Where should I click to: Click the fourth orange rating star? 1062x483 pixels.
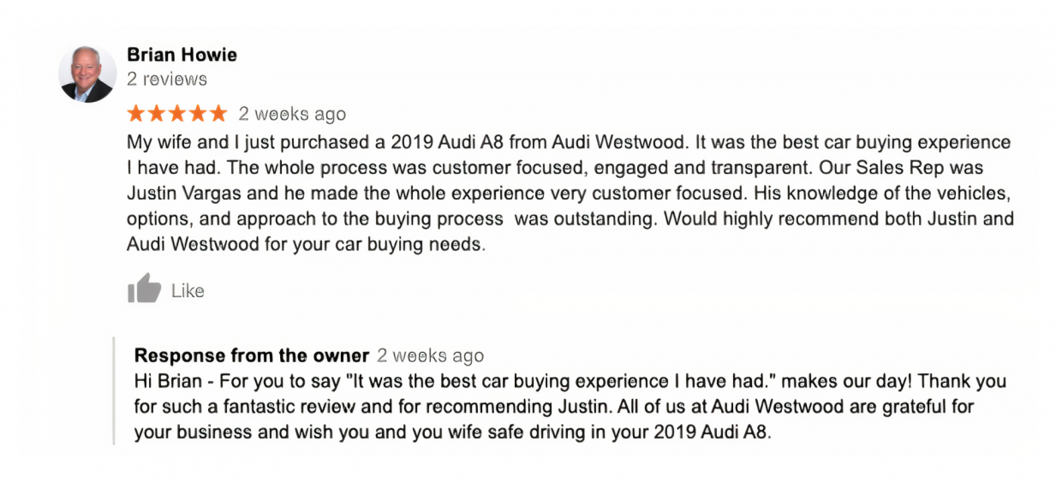click(198, 113)
